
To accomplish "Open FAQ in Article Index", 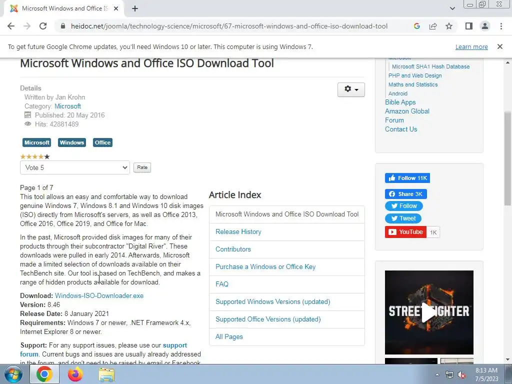I will 221,284.
